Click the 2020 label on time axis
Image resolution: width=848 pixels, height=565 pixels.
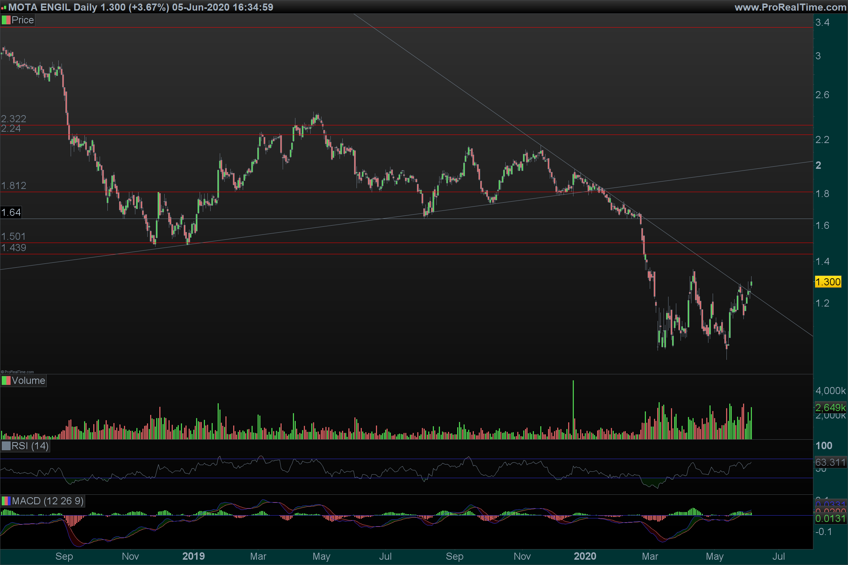pyautogui.click(x=584, y=557)
